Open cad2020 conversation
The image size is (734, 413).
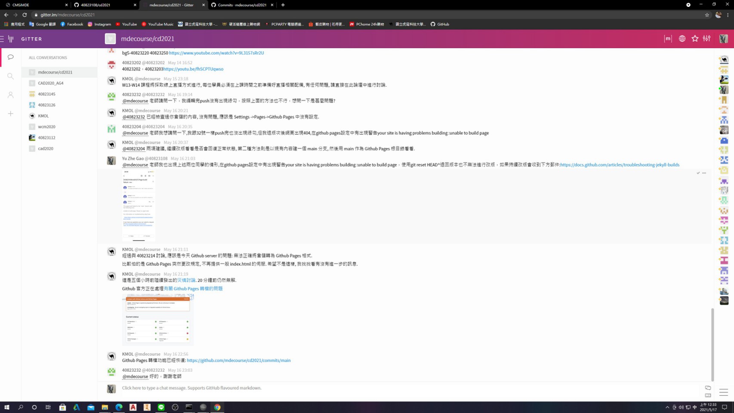tap(59, 148)
